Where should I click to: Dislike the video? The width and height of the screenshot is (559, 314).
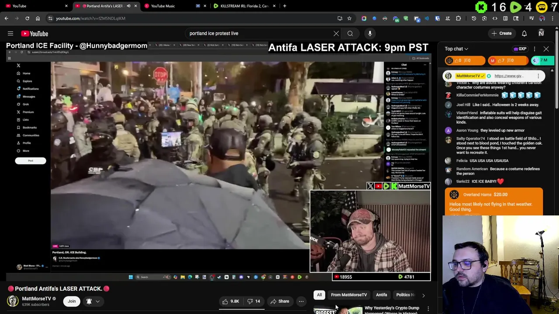[254, 301]
